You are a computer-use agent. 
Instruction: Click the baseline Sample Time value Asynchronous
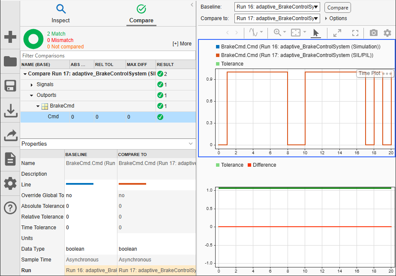(82, 260)
